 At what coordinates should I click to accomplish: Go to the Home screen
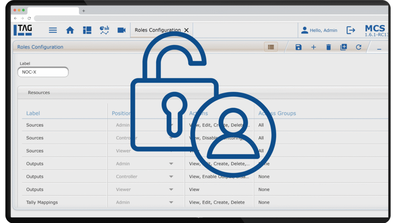coord(70,30)
